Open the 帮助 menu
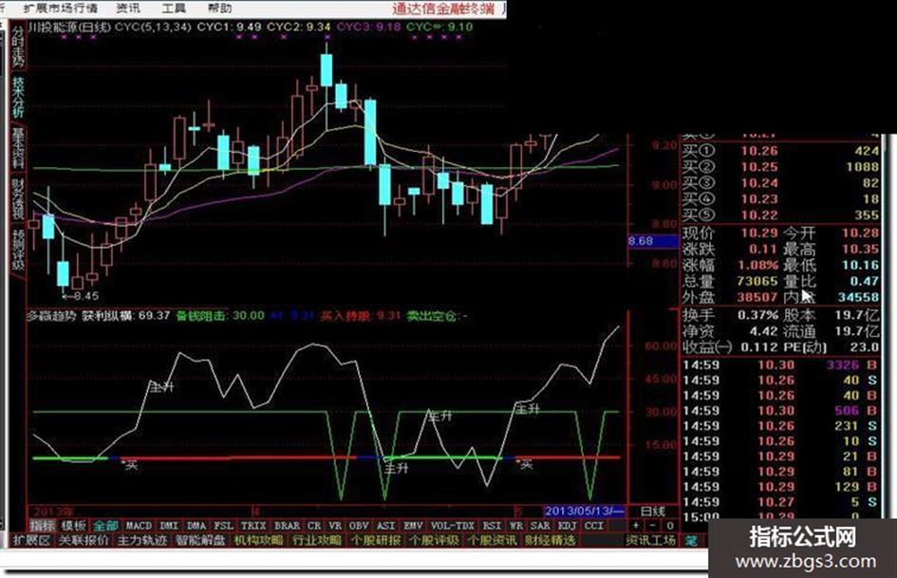897x578 pixels. [219, 8]
